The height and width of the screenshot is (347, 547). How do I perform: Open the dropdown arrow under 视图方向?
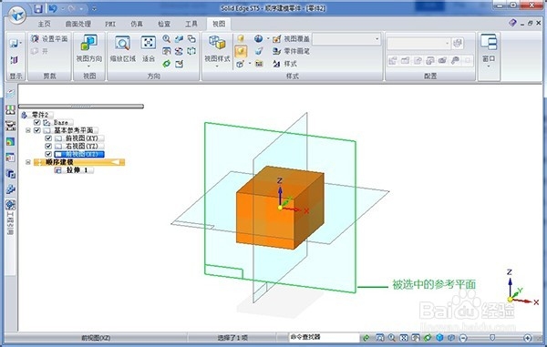(x=89, y=66)
